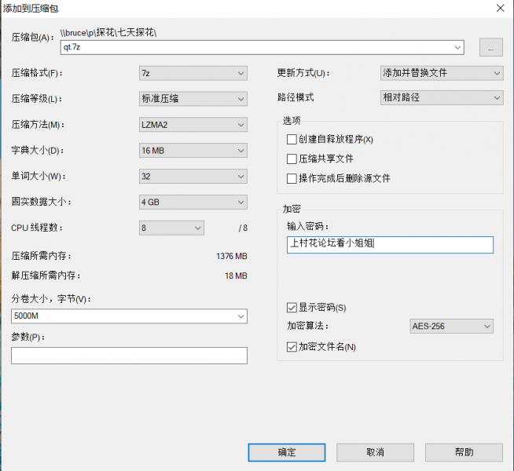Image resolution: width=514 pixels, height=471 pixels.
Task: Expand the dictionary size 16 MB dropdown
Action: tap(193, 151)
